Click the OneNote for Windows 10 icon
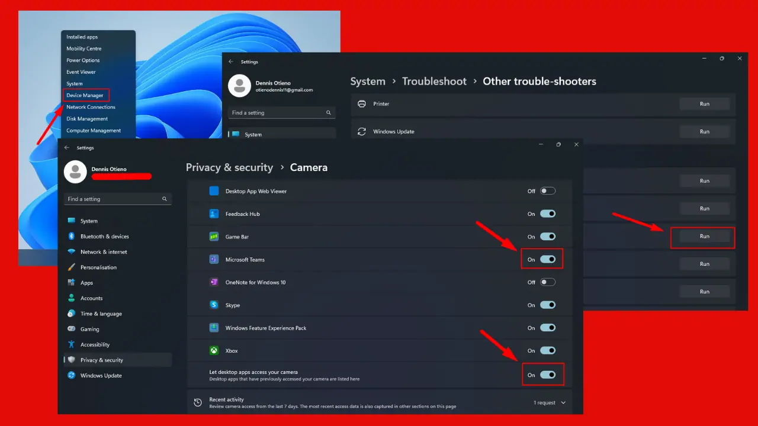The width and height of the screenshot is (758, 426). (x=214, y=282)
